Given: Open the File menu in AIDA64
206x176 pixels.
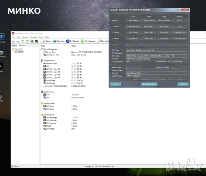Looking at the screenshot, I should [13, 37].
